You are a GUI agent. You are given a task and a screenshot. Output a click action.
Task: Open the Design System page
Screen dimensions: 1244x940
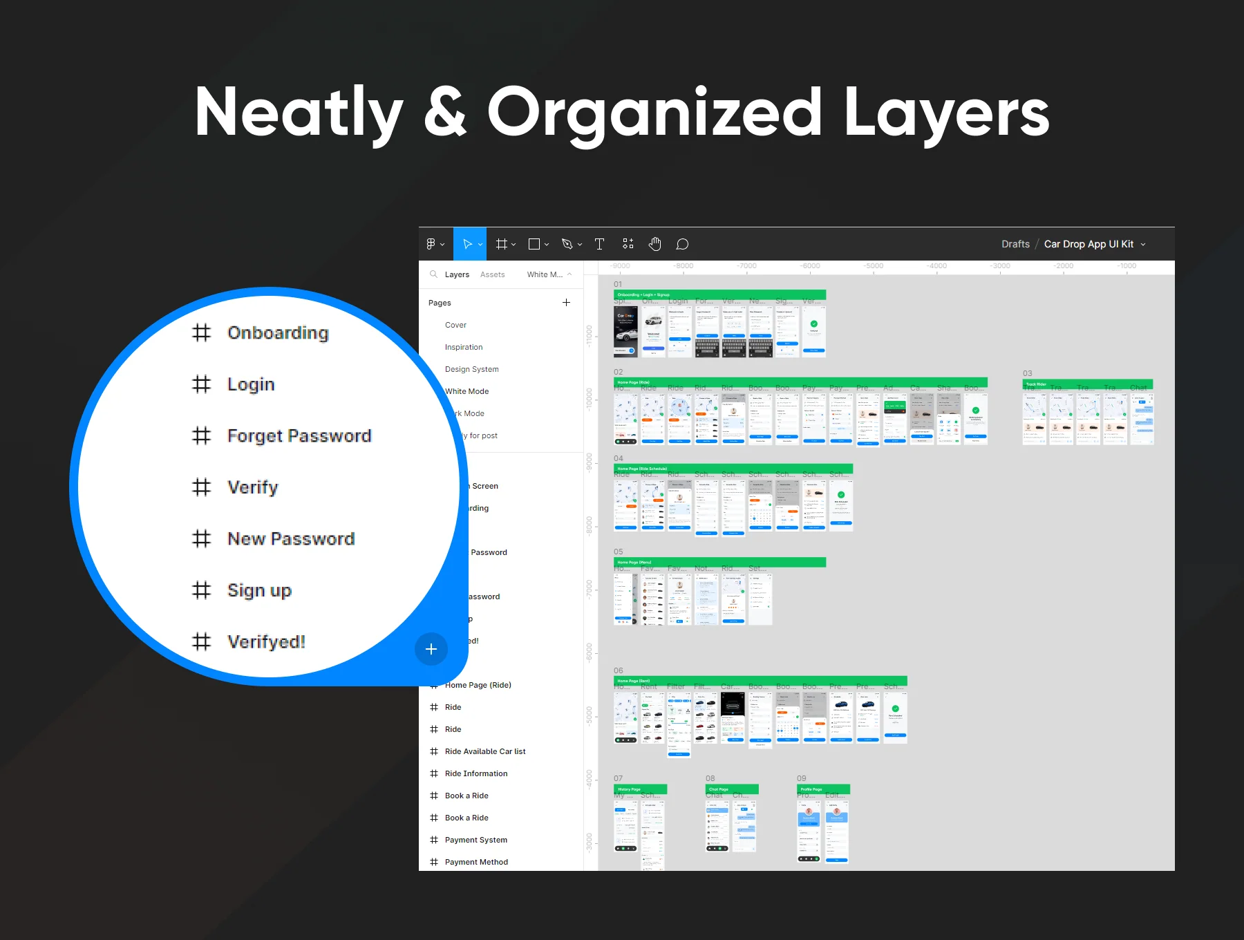coord(472,369)
